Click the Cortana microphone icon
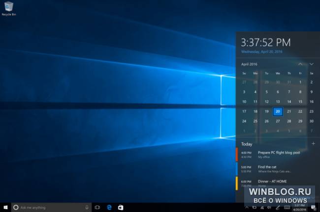The width and height of the screenshot is (320, 212). [87, 207]
